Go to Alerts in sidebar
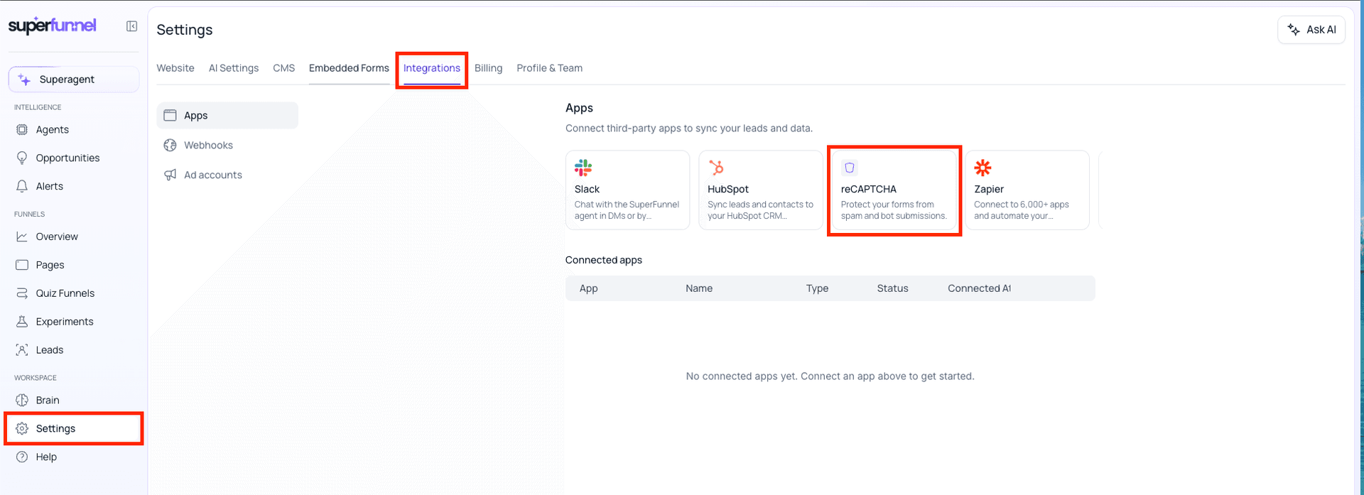The height and width of the screenshot is (495, 1364). pyautogui.click(x=74, y=186)
